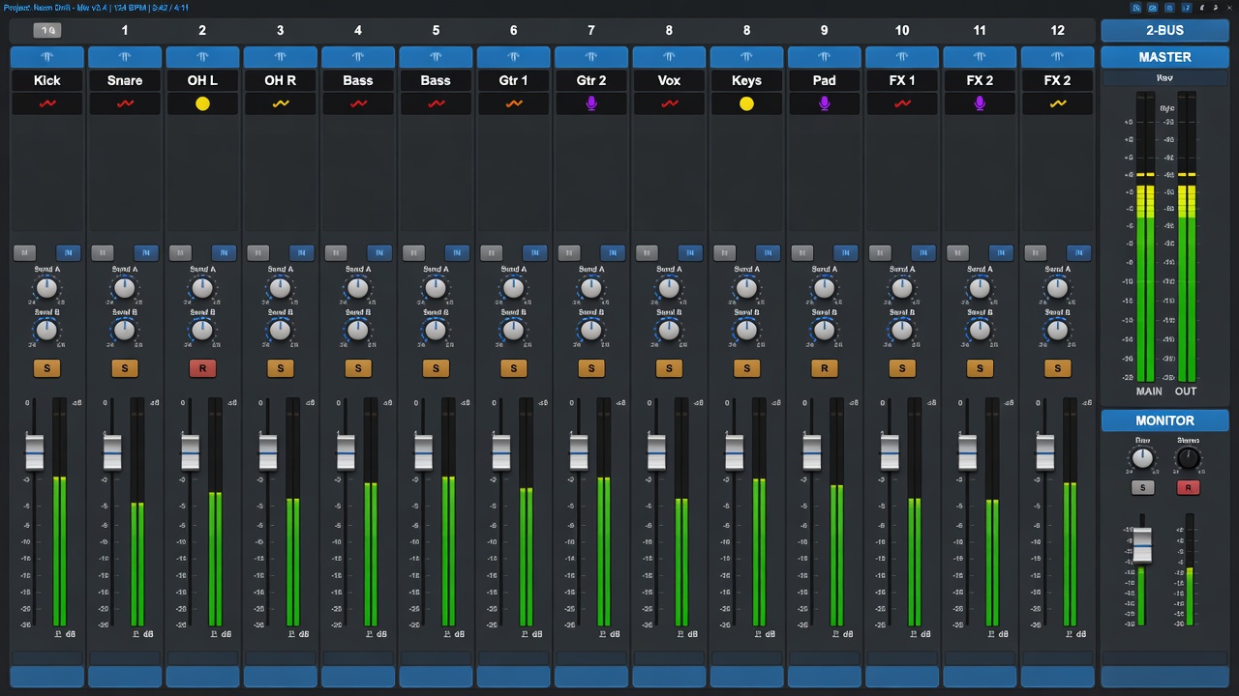The height and width of the screenshot is (696, 1239).
Task: Click the orange wave icon on Gtr 1
Action: point(513,103)
